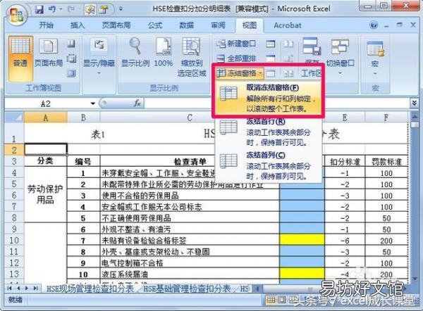
Task: Open the Name Box dropdown arrow
Action: click(x=93, y=103)
